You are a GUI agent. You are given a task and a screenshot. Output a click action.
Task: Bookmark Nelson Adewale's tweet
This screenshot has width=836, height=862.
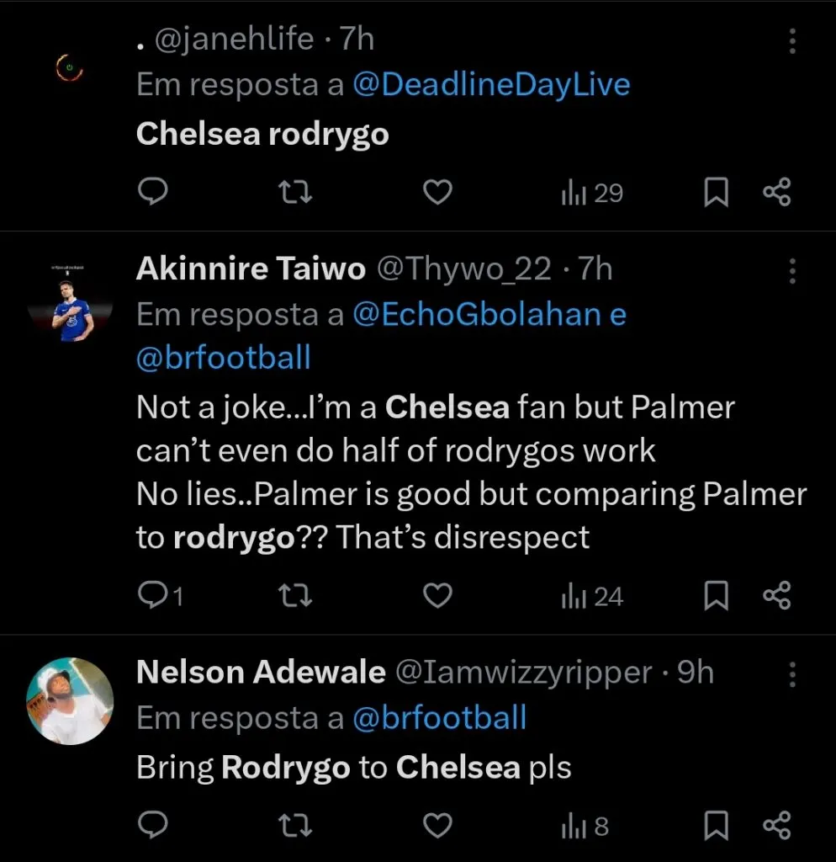point(715,826)
